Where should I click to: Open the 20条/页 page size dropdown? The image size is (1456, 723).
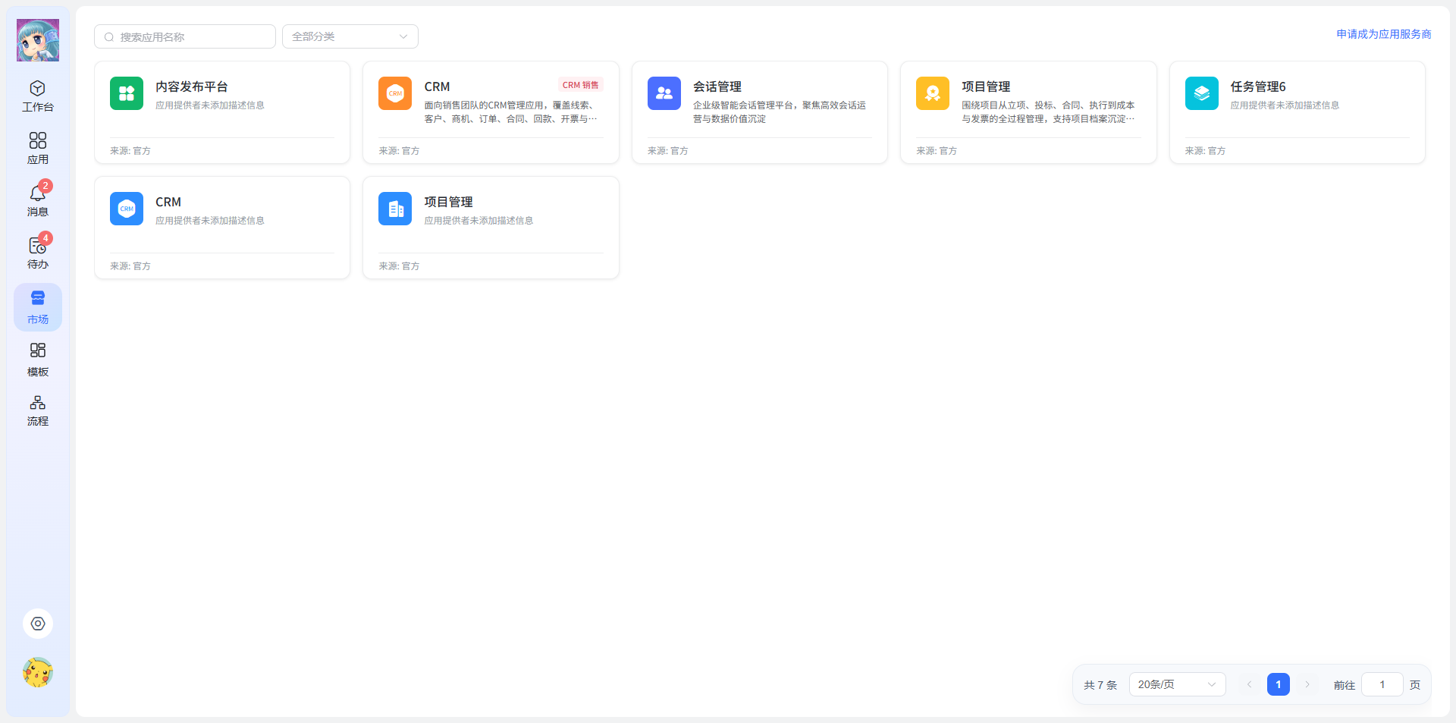coord(1177,684)
